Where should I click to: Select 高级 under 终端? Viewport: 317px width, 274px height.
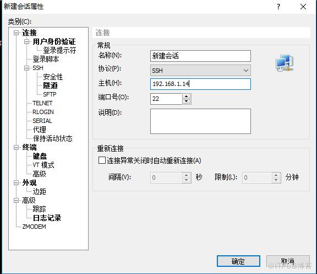tap(39, 174)
